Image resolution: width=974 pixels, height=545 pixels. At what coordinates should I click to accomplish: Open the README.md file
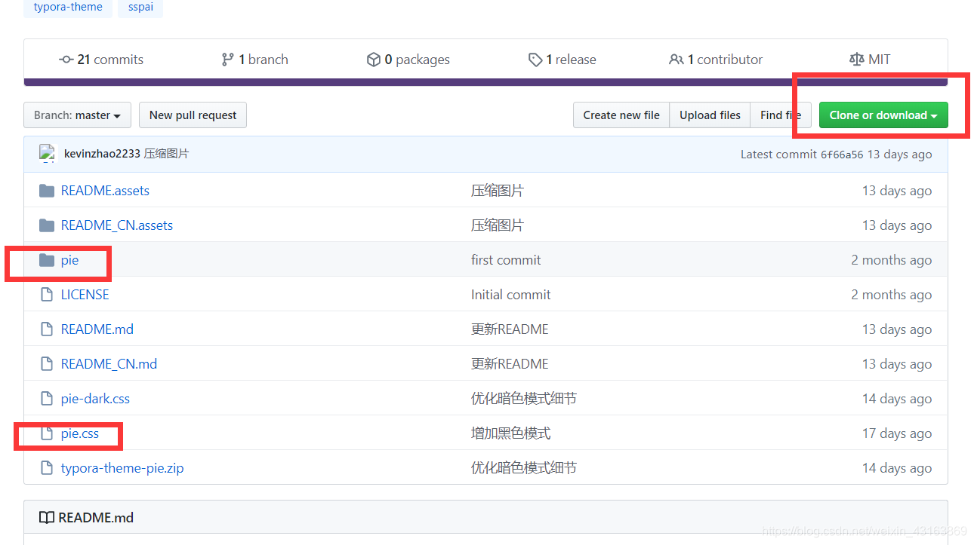[x=97, y=329]
